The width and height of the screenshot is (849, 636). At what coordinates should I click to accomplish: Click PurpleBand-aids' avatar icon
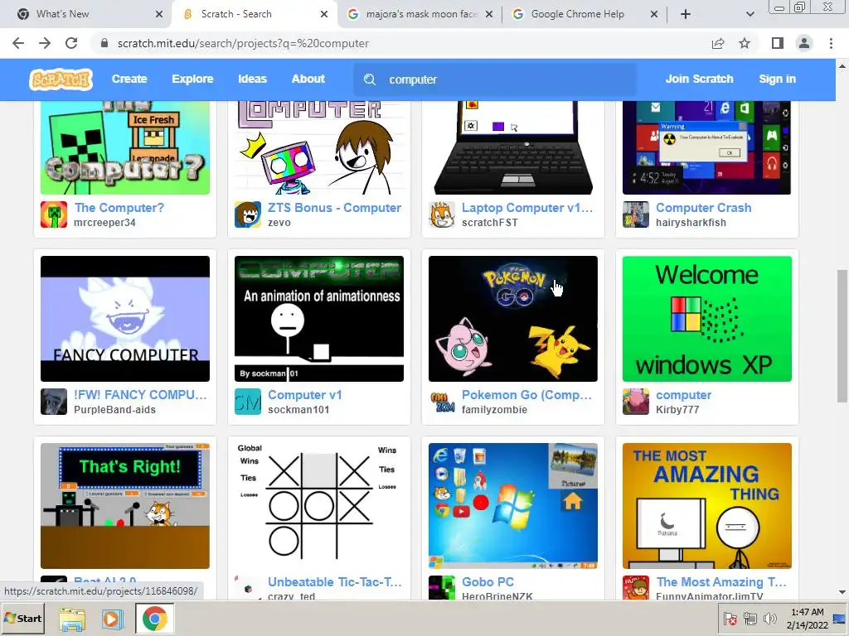point(54,402)
